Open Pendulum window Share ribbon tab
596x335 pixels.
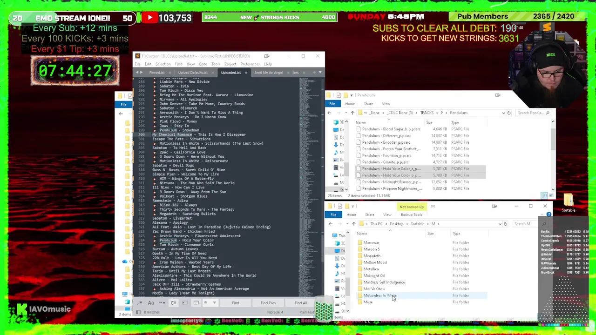point(368,104)
